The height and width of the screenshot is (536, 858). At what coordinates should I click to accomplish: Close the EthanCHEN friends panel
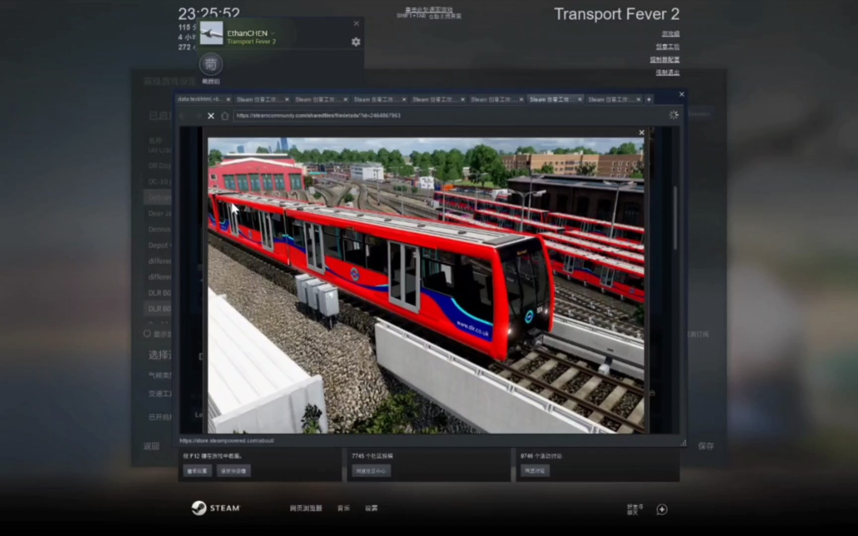[356, 23]
